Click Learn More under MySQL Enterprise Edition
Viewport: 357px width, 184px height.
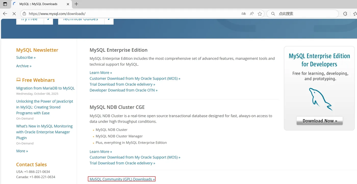(101, 73)
